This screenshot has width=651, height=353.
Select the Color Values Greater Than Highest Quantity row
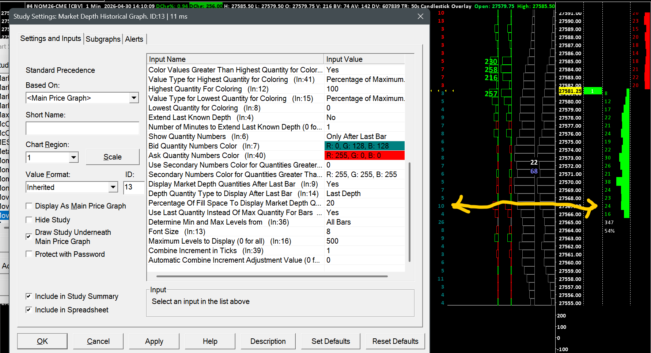[x=276, y=70]
